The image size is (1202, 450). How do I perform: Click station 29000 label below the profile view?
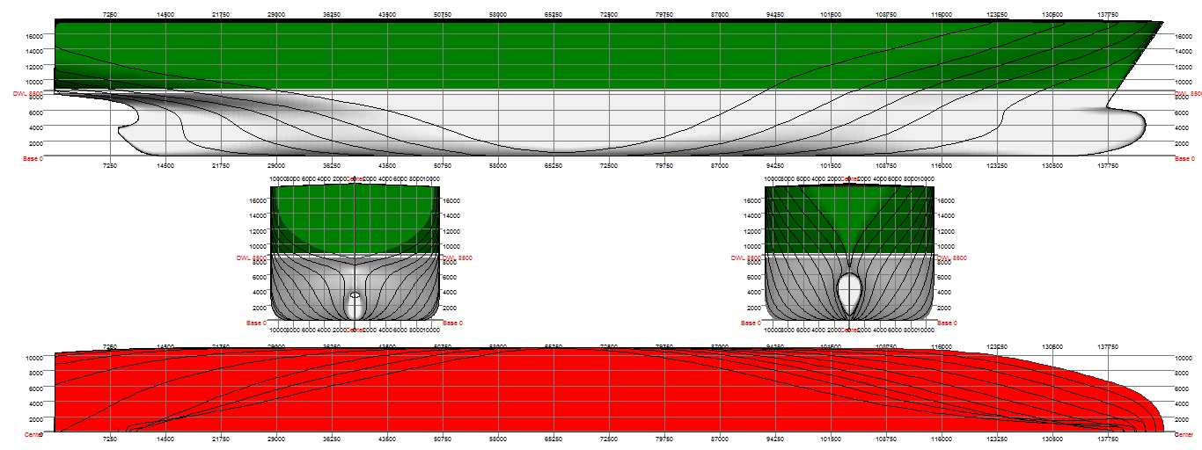pyautogui.click(x=276, y=165)
